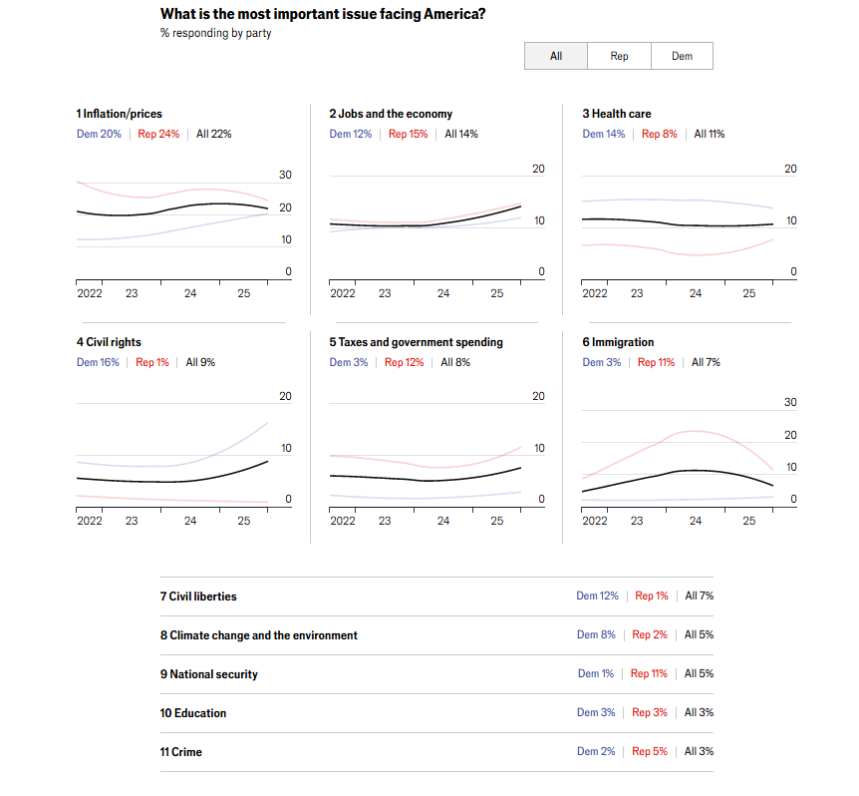Click Dem 20% legend in Inflation chart

click(x=99, y=134)
